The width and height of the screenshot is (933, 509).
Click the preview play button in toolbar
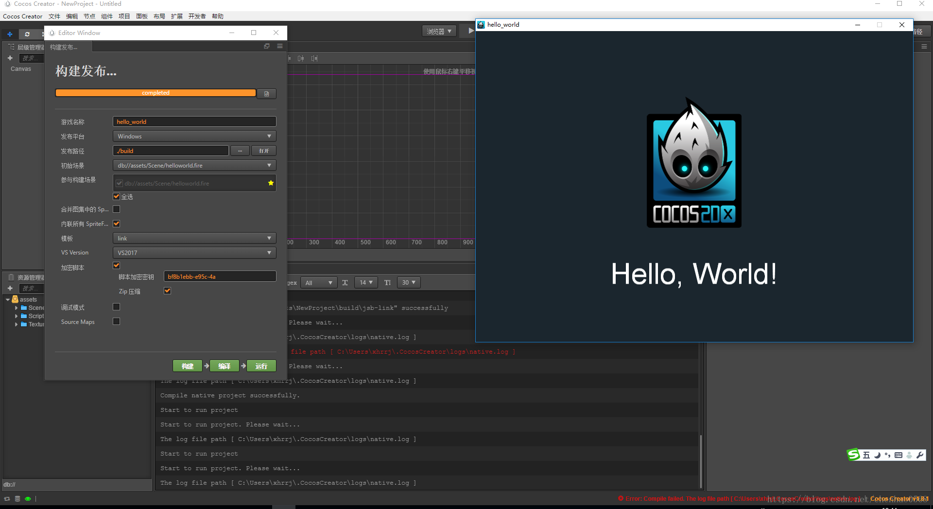pos(470,31)
